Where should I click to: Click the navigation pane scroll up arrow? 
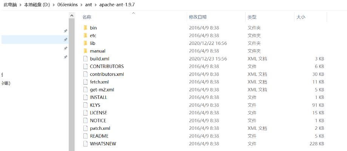pyautogui.click(x=72, y=16)
